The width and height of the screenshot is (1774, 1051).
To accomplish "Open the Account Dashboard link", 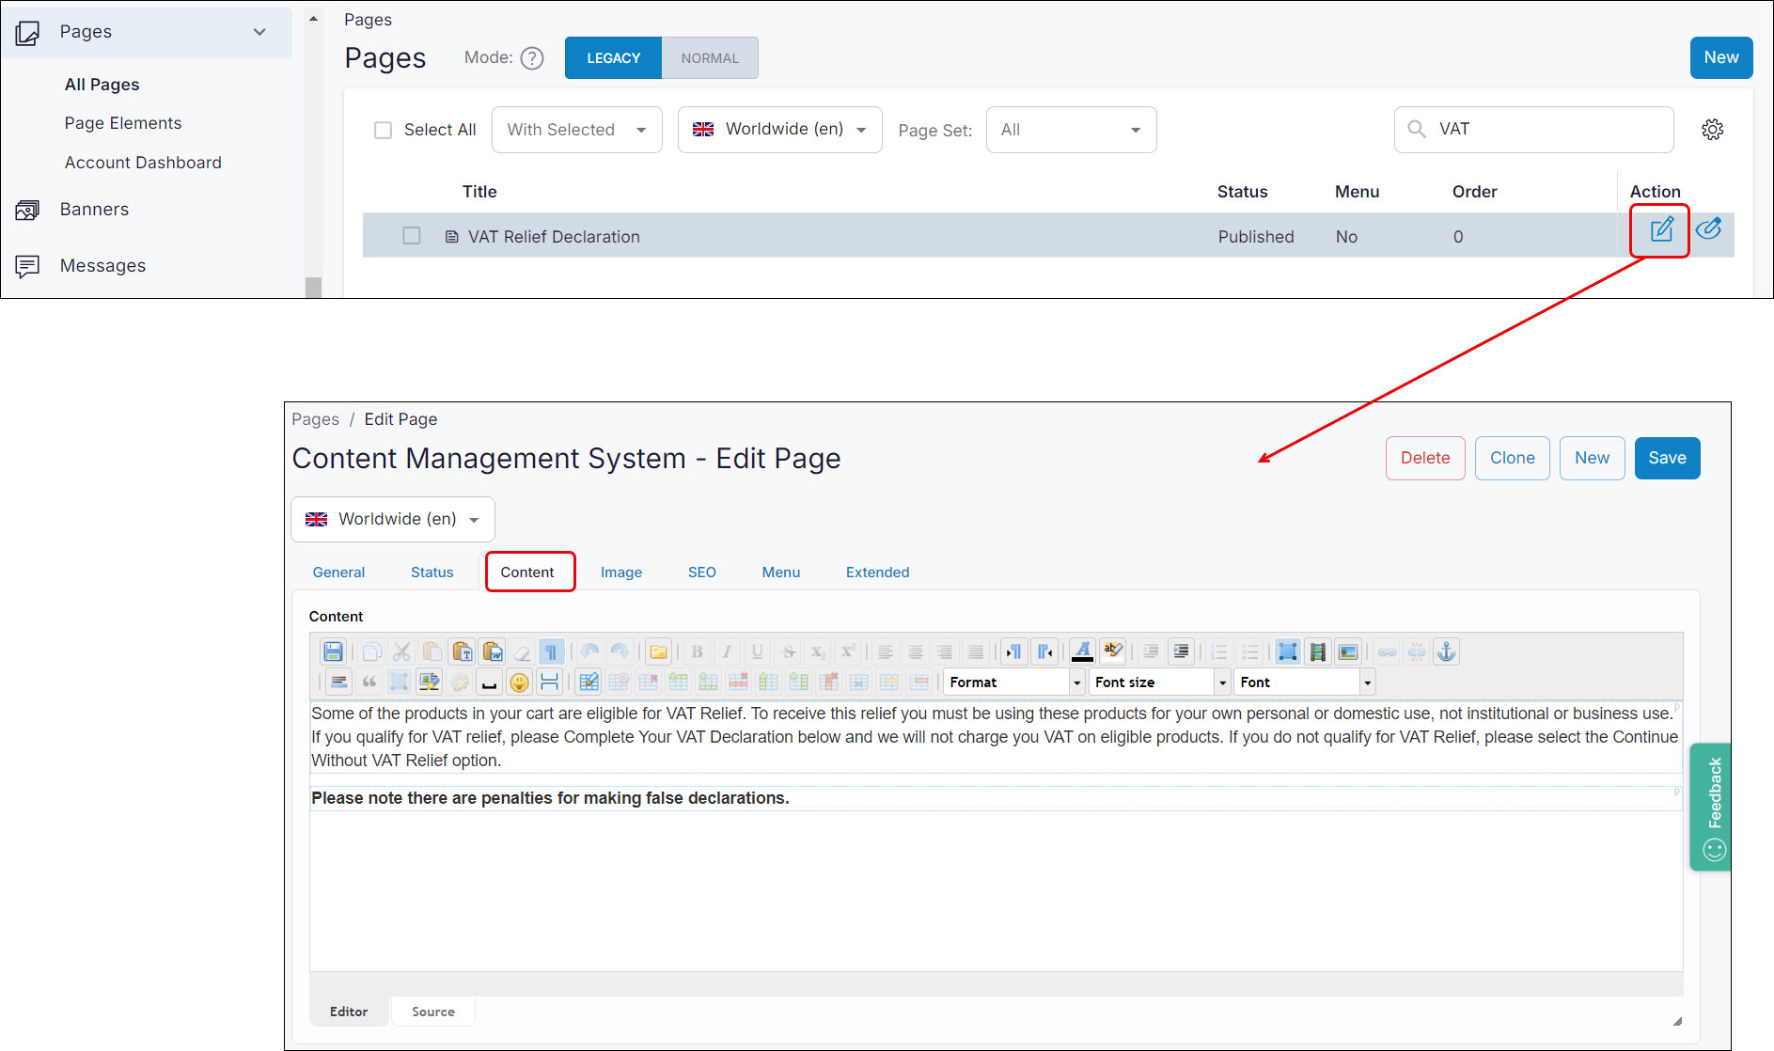I will coord(143,162).
